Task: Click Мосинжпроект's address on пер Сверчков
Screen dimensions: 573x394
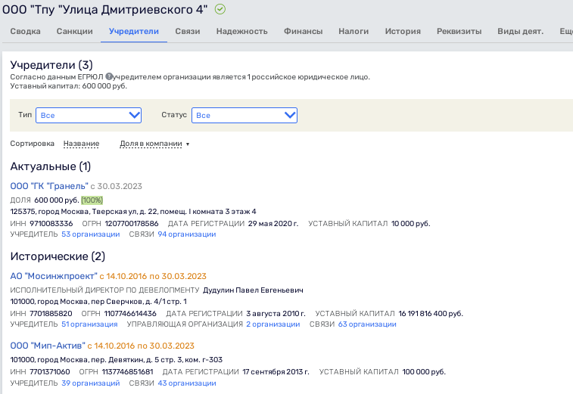Action: click(98, 302)
